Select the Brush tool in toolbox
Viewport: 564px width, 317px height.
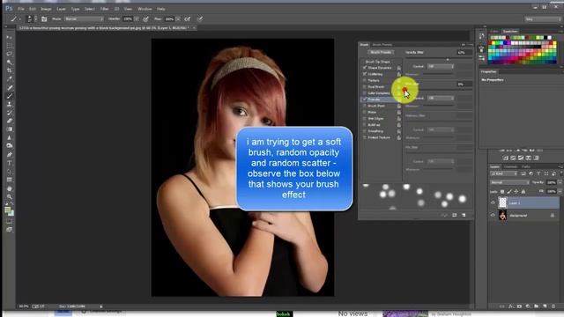(x=10, y=96)
